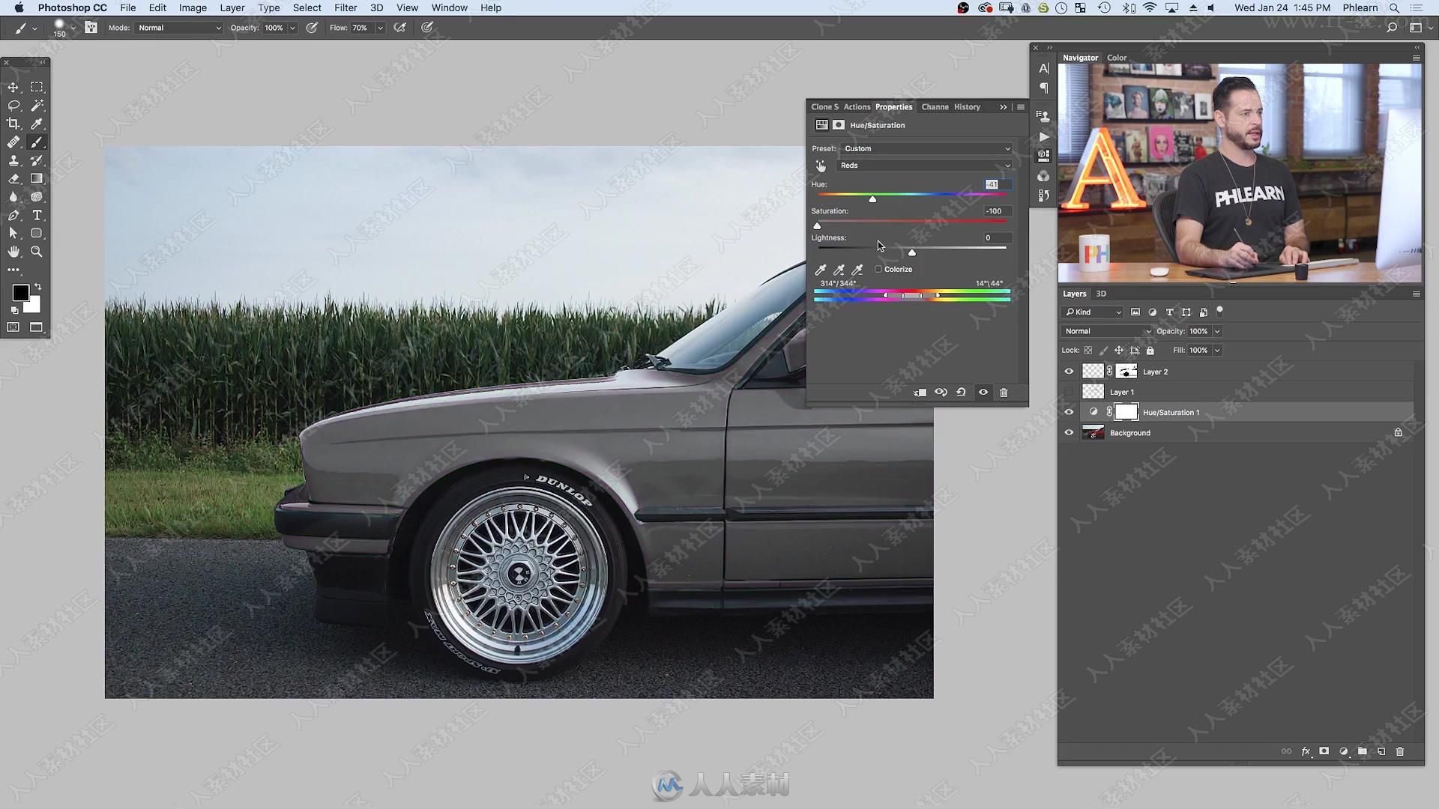Select the Zoom tool
The width and height of the screenshot is (1439, 809).
pyautogui.click(x=37, y=252)
